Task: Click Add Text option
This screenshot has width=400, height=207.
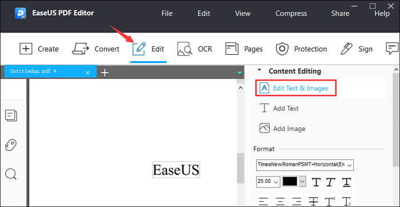Action: pyautogui.click(x=279, y=108)
